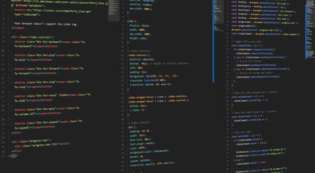Click the CSS line "height: auto;"
This screenshot has width=315, height=173.
click(x=138, y=38)
